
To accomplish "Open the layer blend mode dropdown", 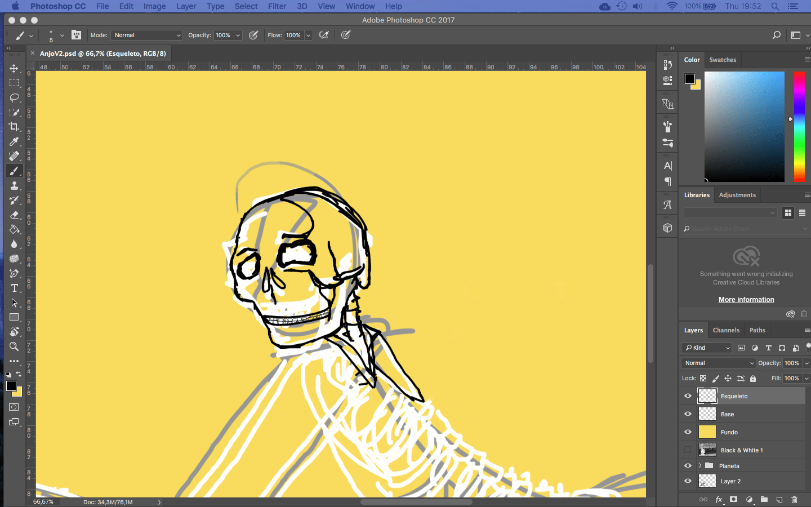I will coord(718,363).
